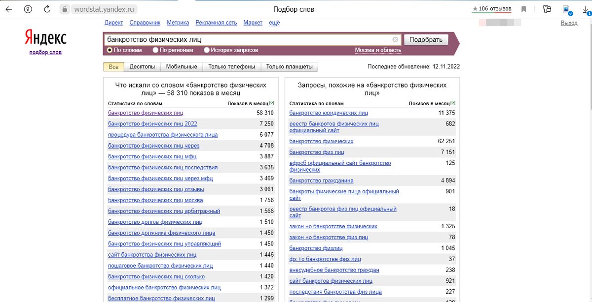Open the Справочник link in top menu
592x302 pixels.
point(145,23)
